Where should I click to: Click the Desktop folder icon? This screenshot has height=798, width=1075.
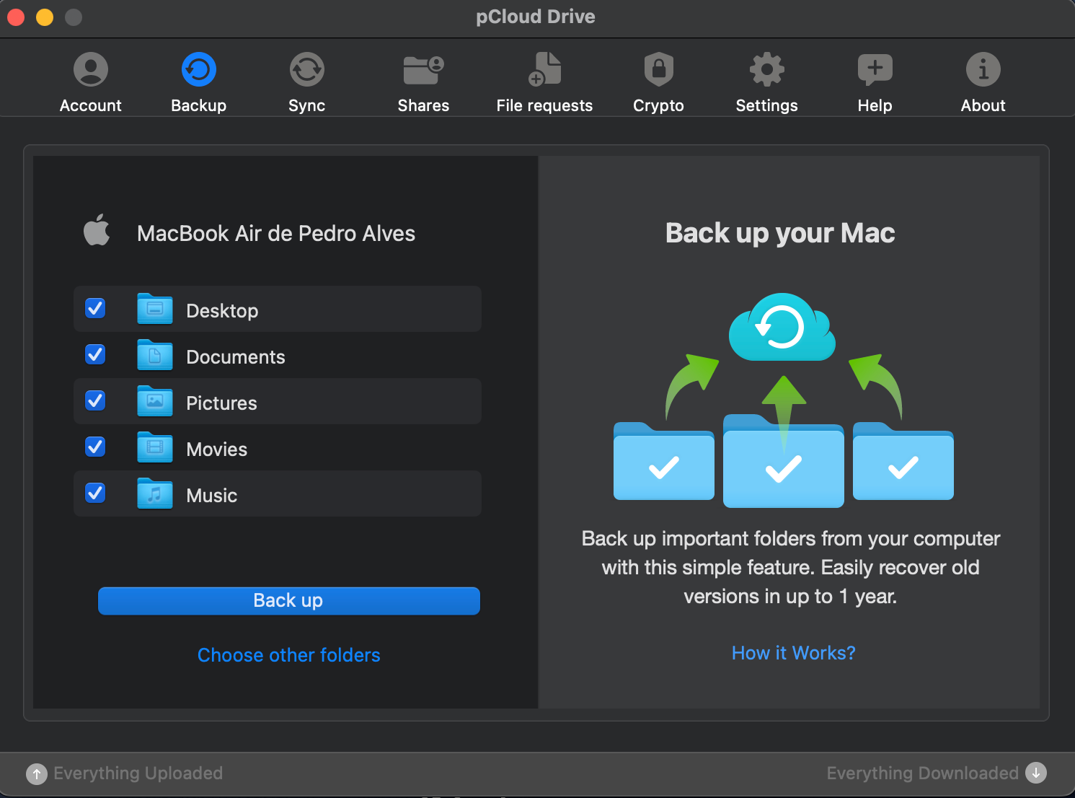click(x=155, y=309)
